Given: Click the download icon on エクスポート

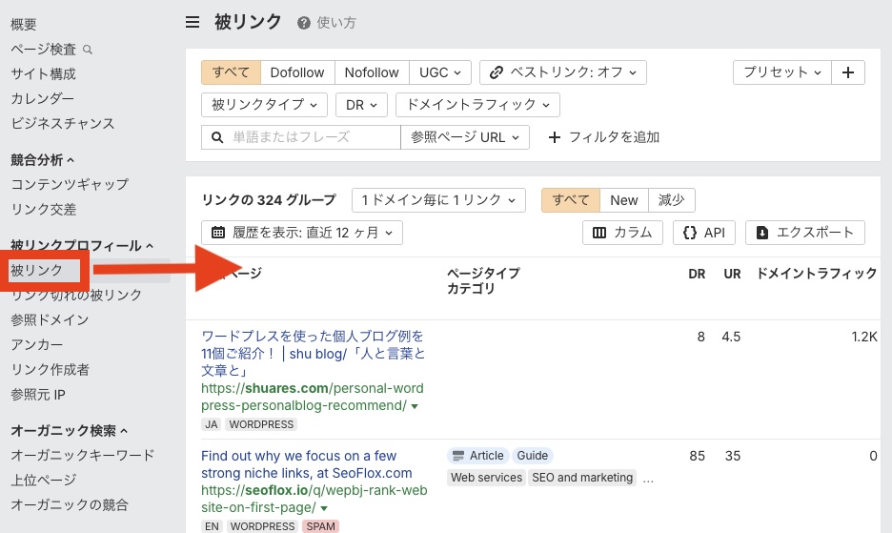Looking at the screenshot, I should (x=762, y=233).
